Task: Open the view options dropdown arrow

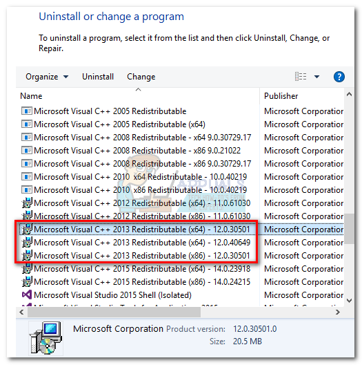Action: [x=316, y=77]
